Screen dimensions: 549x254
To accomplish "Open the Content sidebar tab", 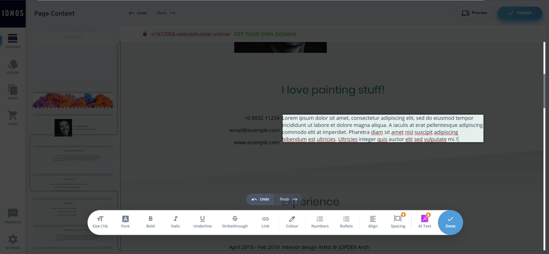I will coord(13,41).
